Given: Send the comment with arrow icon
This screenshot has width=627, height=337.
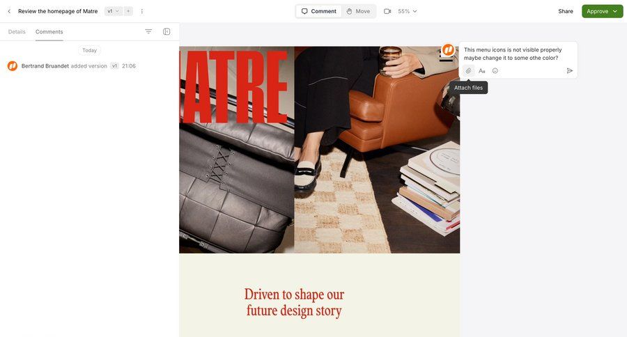Looking at the screenshot, I should click(x=569, y=71).
